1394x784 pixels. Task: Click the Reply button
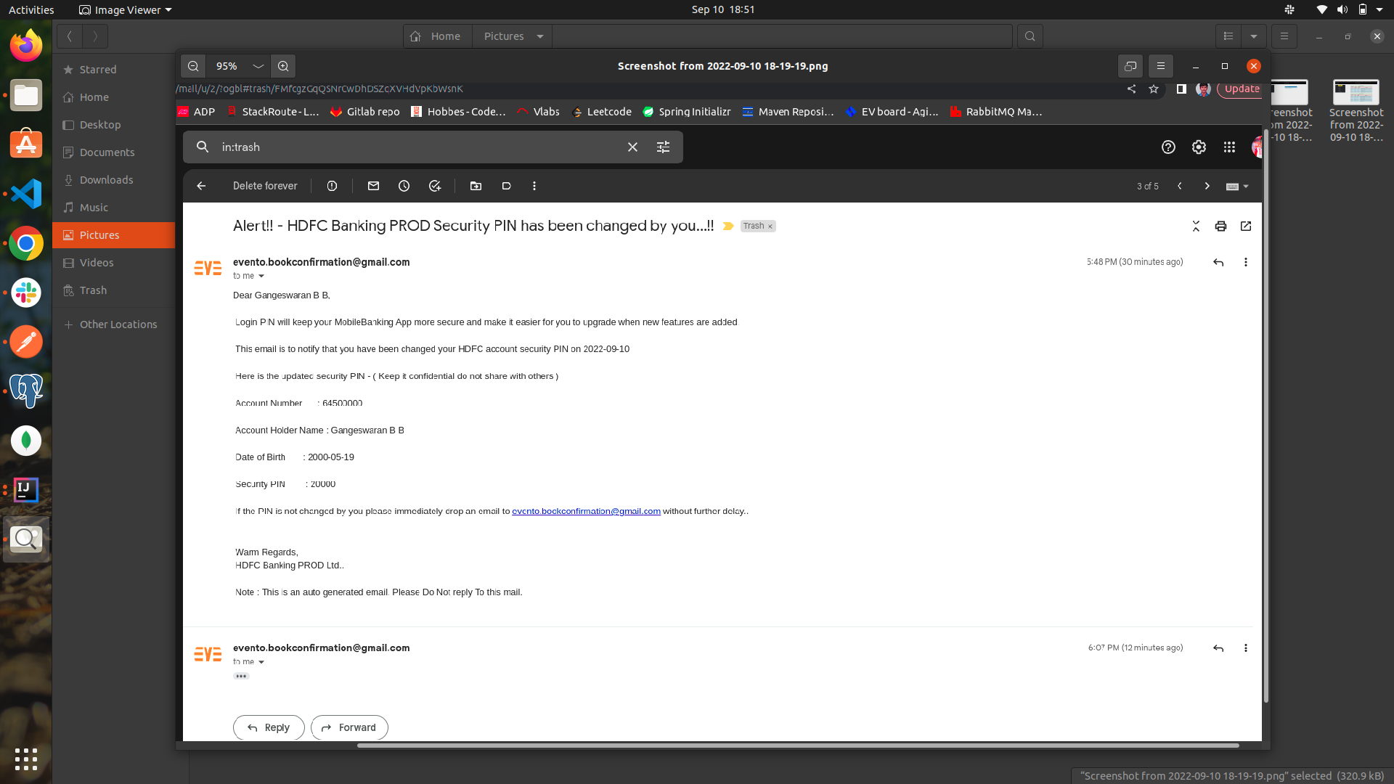click(x=268, y=727)
